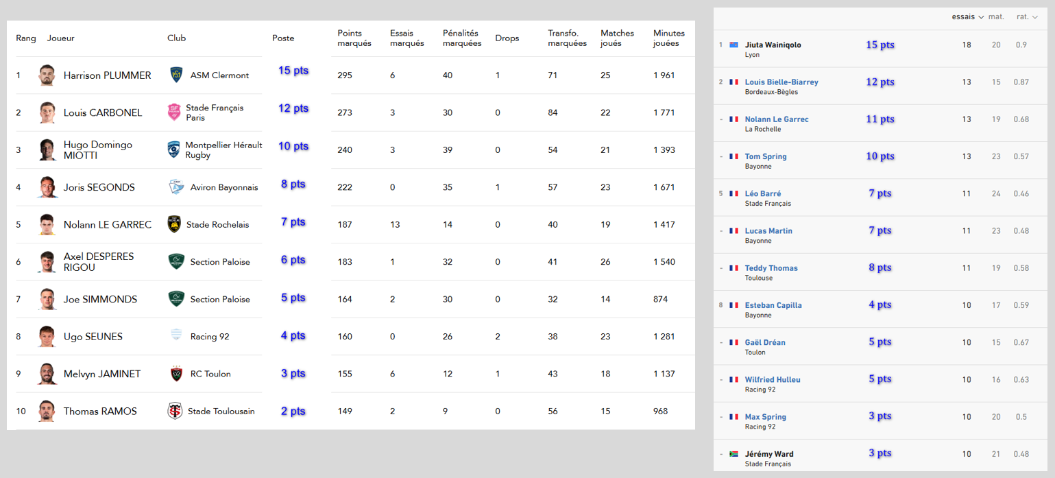Click the Jérémy Ward name
Image resolution: width=1055 pixels, height=478 pixels.
point(769,454)
